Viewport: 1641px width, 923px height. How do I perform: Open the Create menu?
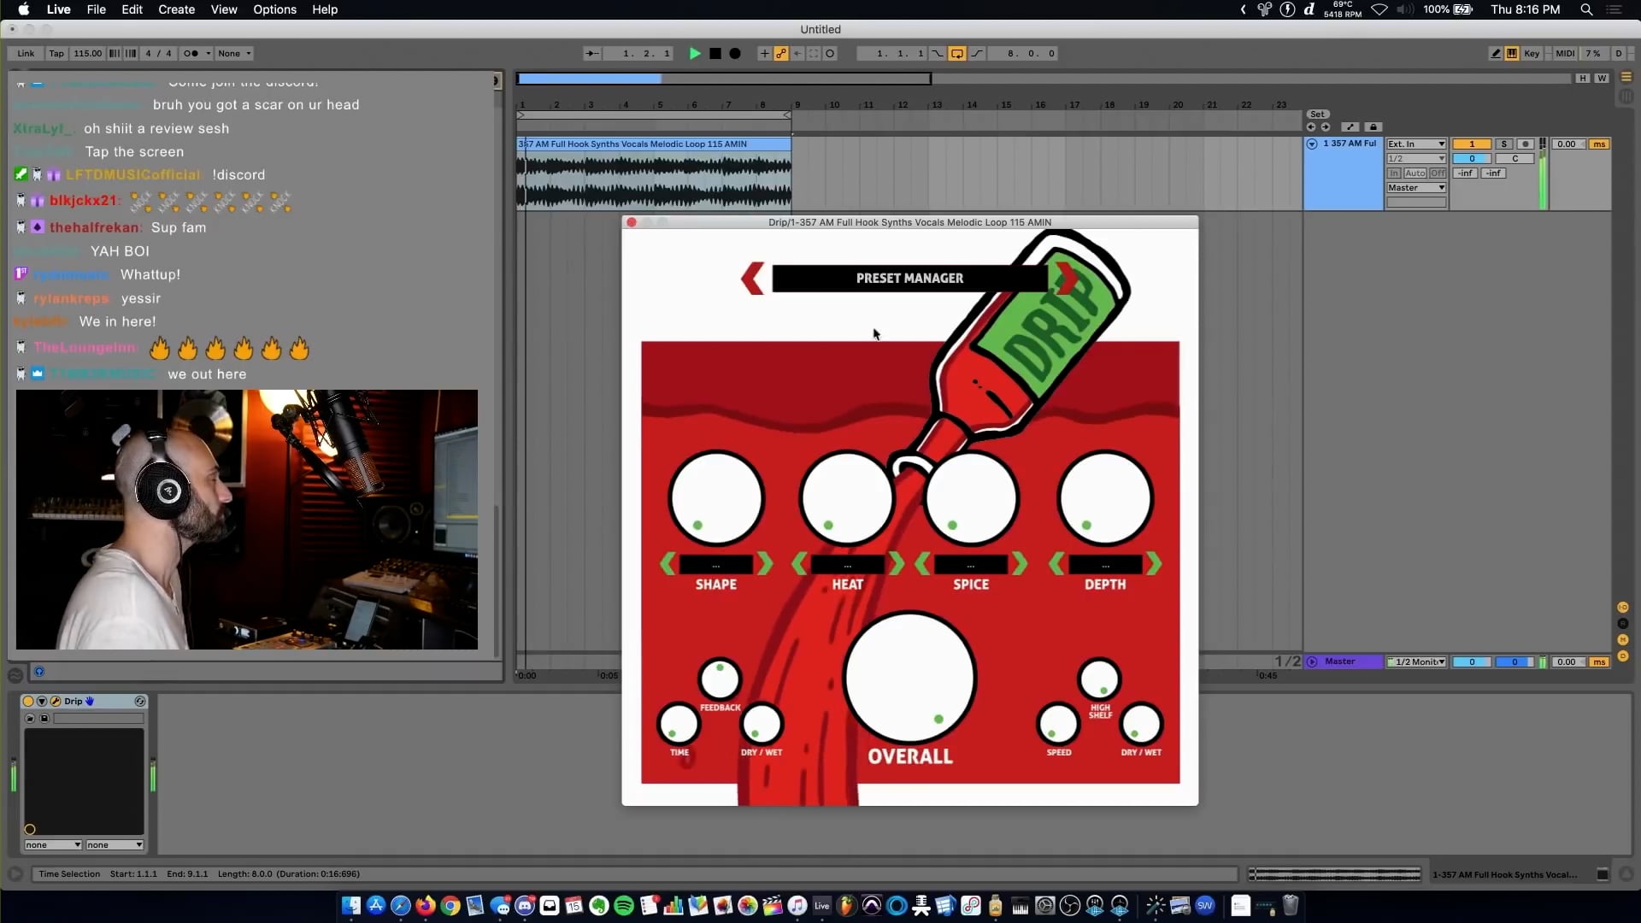[176, 9]
